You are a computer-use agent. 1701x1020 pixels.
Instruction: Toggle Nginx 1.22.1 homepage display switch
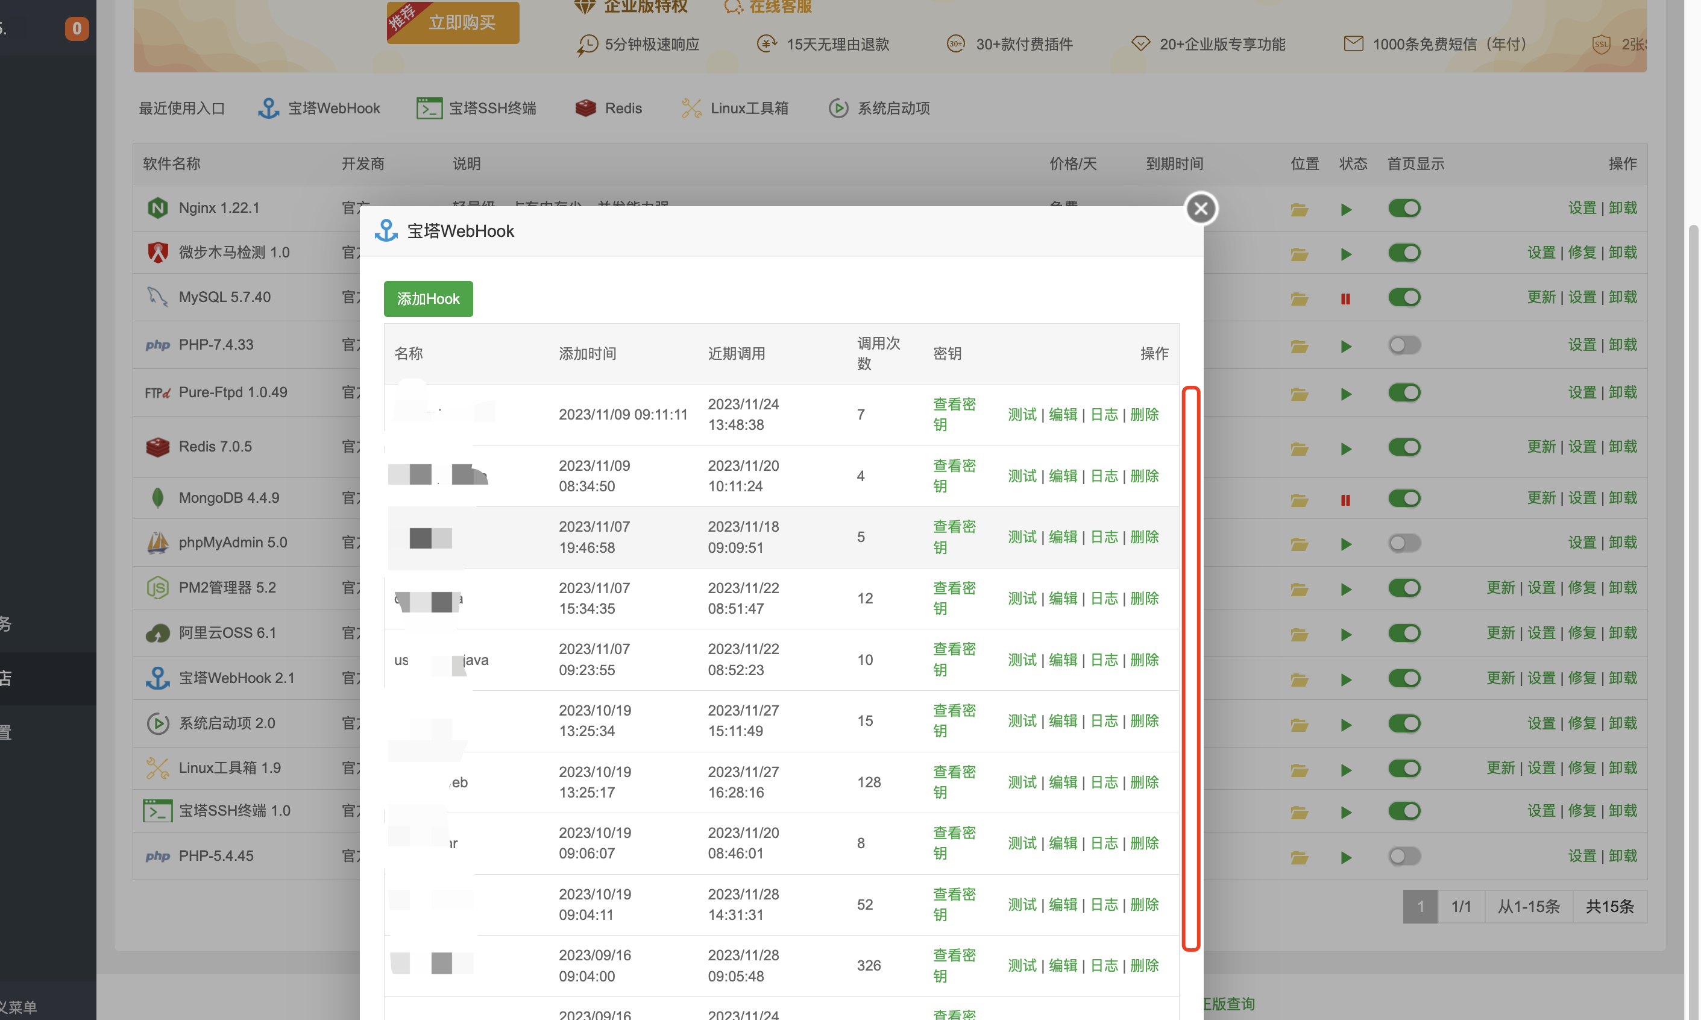(x=1404, y=207)
